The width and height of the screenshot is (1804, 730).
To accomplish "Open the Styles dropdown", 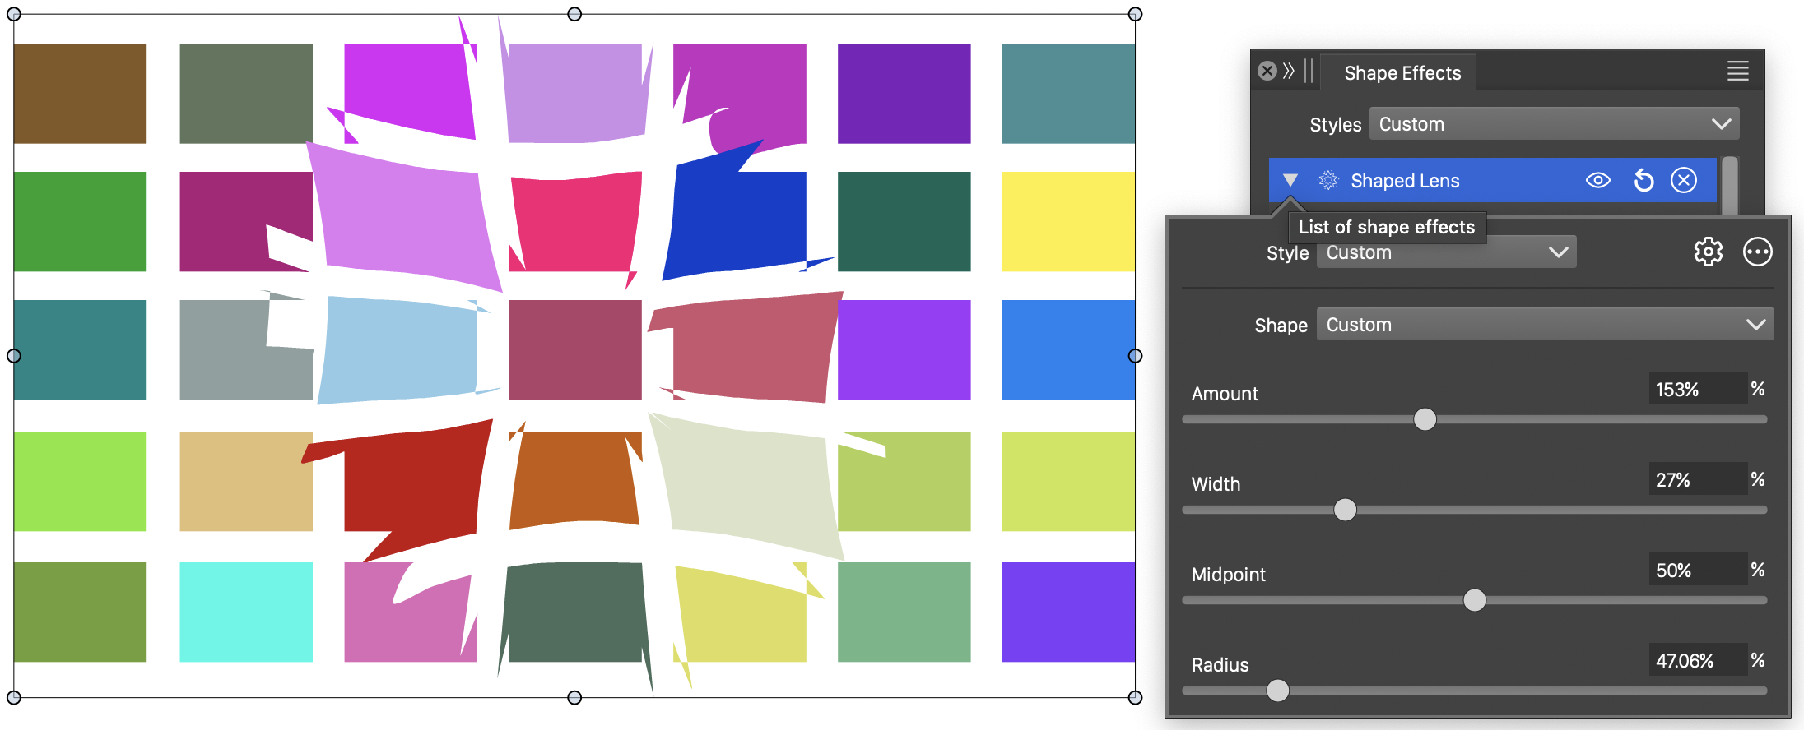I will (x=1554, y=124).
